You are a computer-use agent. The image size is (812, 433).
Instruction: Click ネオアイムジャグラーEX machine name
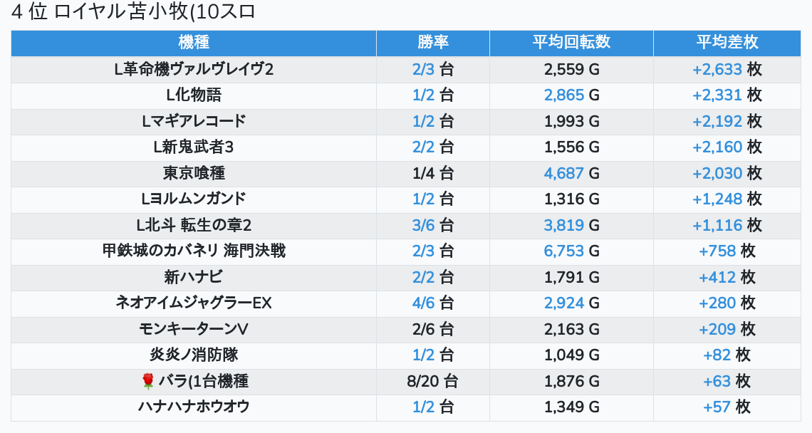(x=194, y=303)
